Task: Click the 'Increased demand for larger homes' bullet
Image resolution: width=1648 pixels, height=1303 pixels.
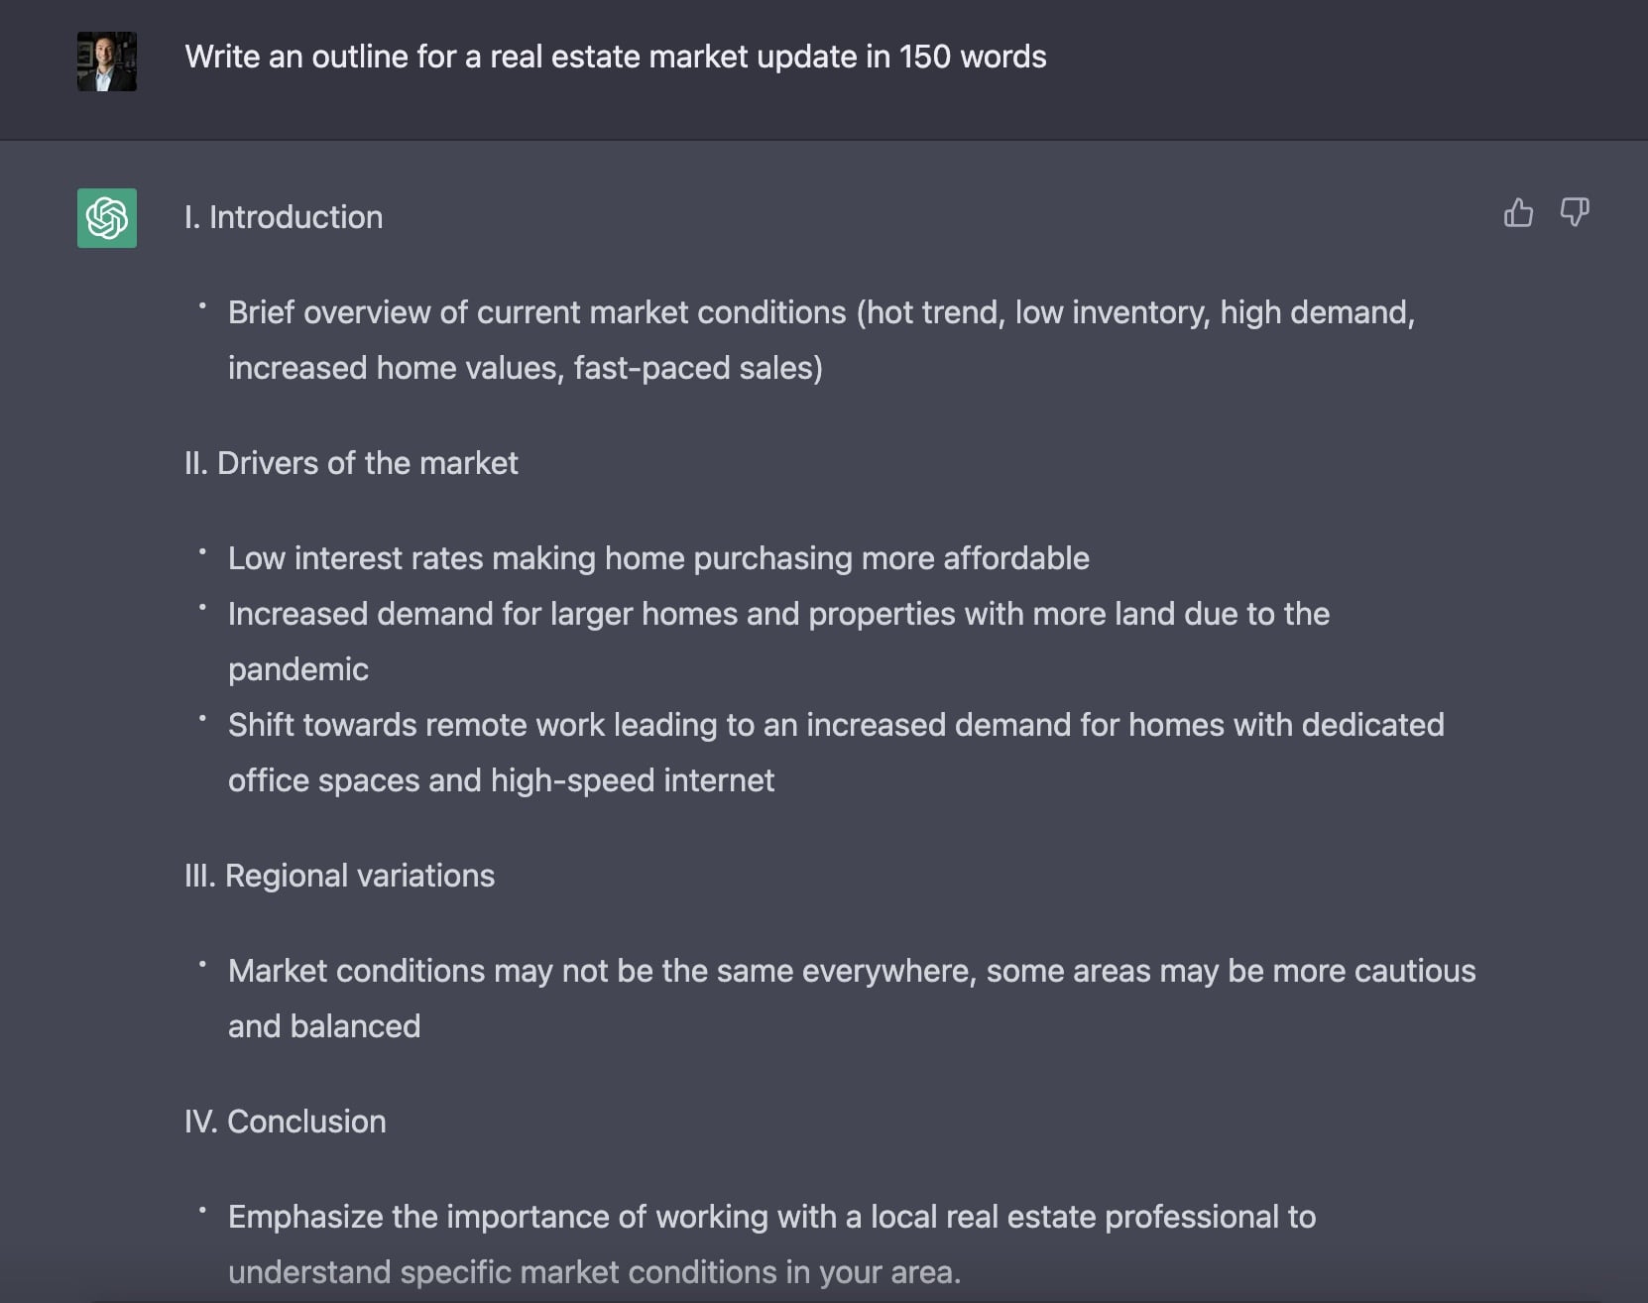Action: tap(778, 642)
